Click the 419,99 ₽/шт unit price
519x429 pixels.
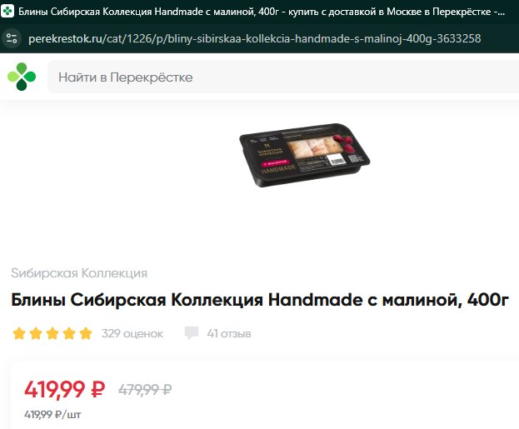[52, 415]
